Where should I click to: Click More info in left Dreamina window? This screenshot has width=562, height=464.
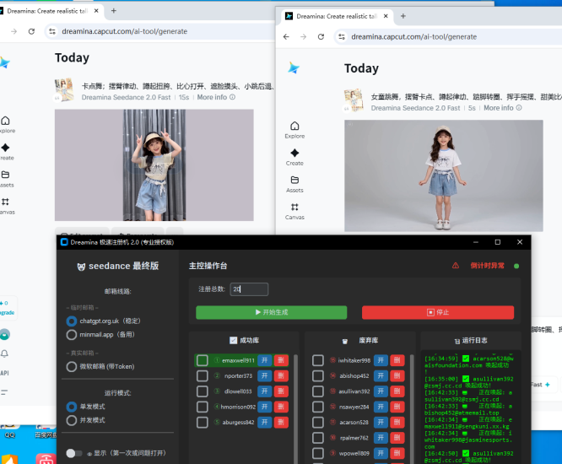tap(216, 97)
